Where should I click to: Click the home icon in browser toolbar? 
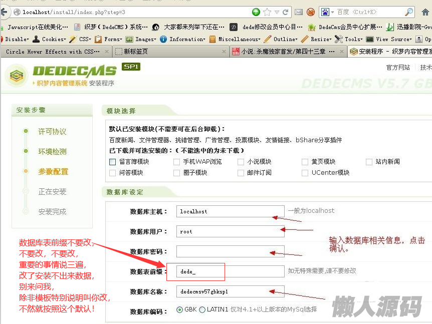pos(425,12)
